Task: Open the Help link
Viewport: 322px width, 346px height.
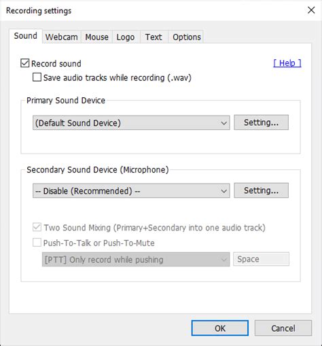Action: click(x=287, y=63)
